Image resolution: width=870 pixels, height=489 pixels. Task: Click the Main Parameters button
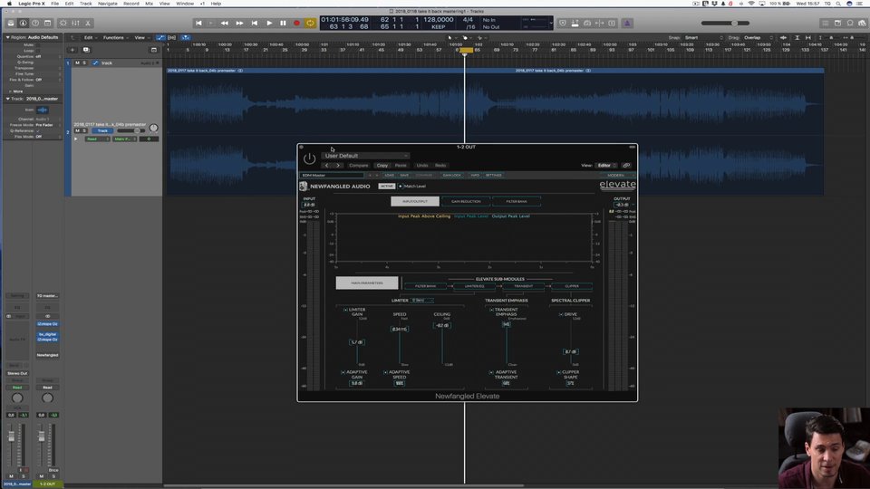[x=367, y=283]
